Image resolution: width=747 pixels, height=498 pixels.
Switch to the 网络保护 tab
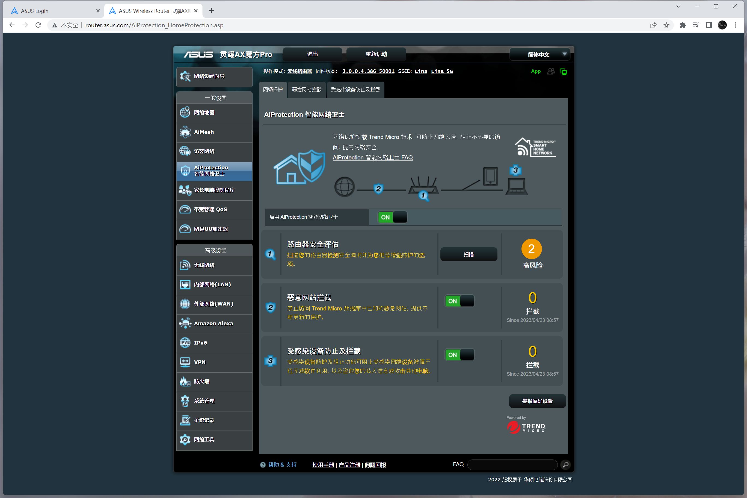(273, 90)
